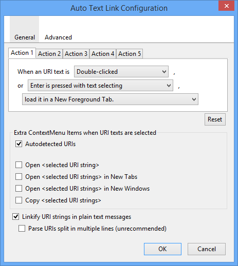
Task: Uncheck Autodetected URIs checkbox
Action: [19, 144]
